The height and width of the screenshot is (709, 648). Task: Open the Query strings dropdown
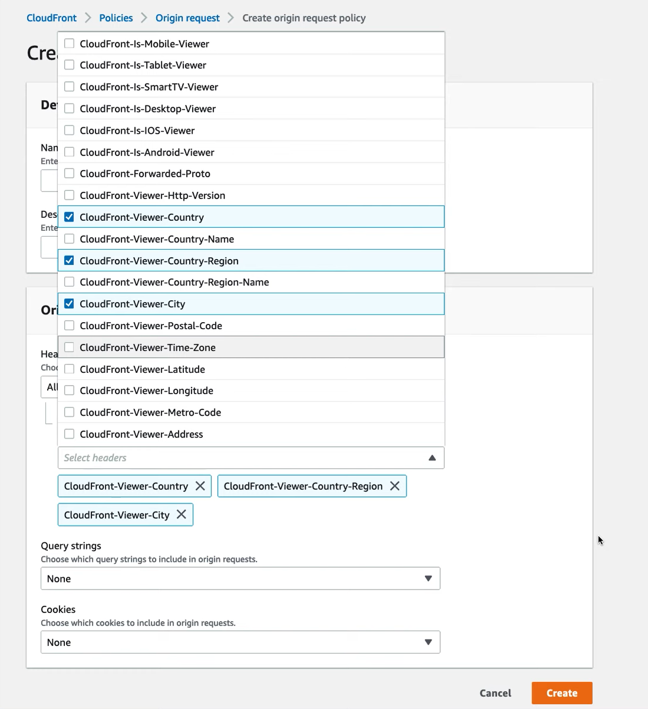[428, 578]
